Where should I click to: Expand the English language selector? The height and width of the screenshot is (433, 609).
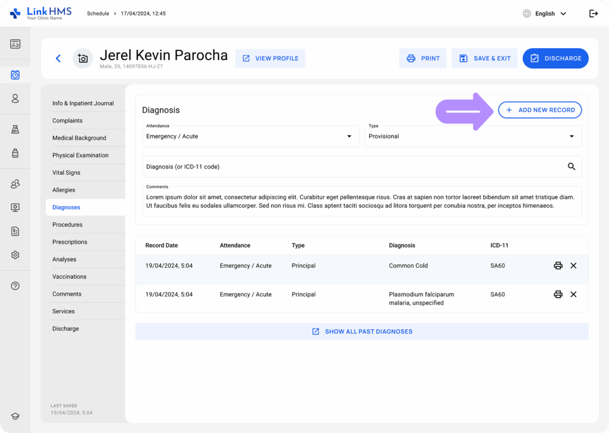551,14
